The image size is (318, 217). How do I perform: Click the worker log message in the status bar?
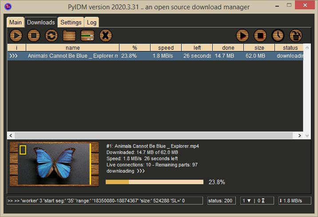pos(105,201)
